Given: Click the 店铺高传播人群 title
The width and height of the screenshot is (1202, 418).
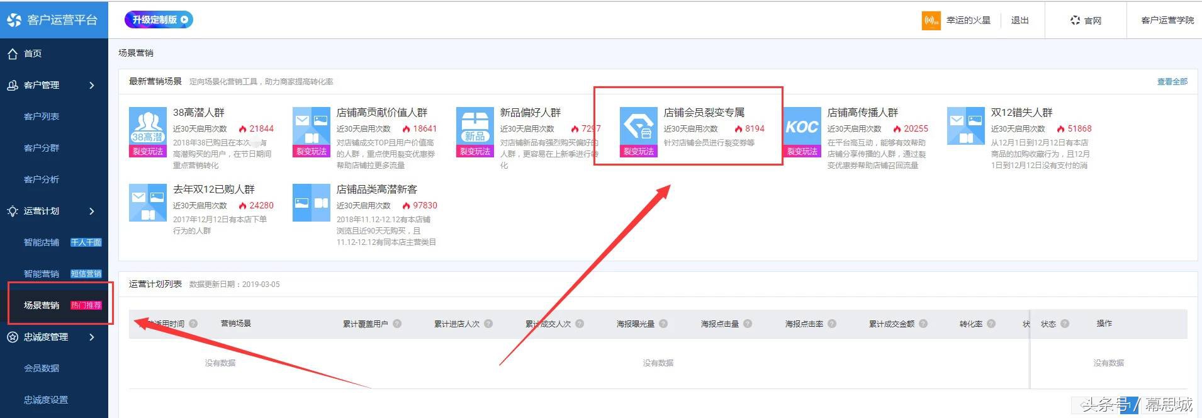Looking at the screenshot, I should 863,113.
